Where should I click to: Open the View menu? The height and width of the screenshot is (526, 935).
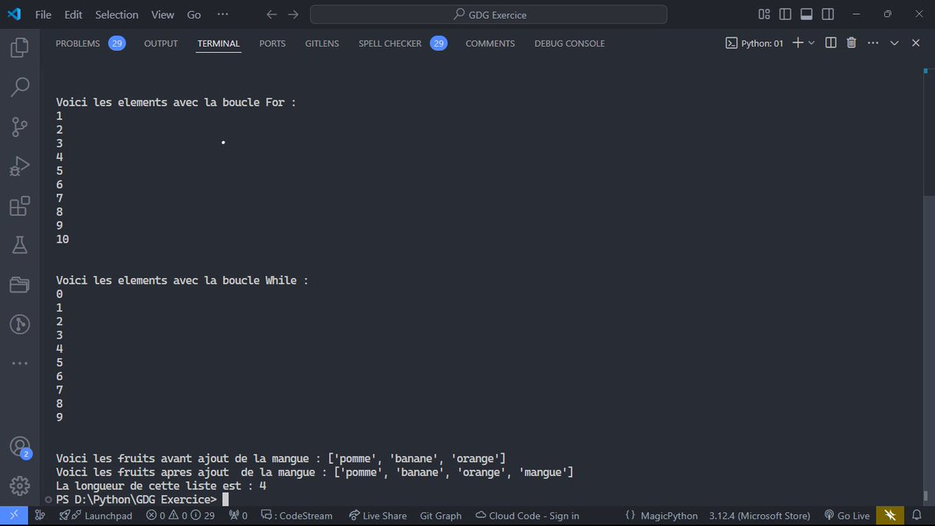tap(163, 15)
